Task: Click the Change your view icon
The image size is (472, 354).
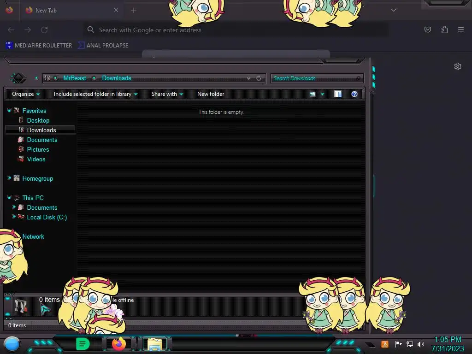Action: (313, 94)
